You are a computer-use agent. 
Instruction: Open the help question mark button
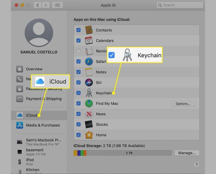click(x=196, y=165)
